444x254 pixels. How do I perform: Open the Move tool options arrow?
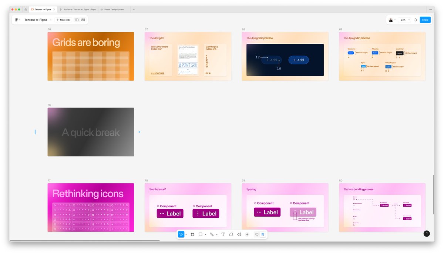coord(186,234)
